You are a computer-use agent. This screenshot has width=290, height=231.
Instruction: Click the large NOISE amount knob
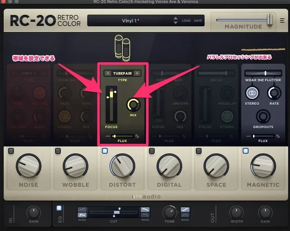[29, 165]
